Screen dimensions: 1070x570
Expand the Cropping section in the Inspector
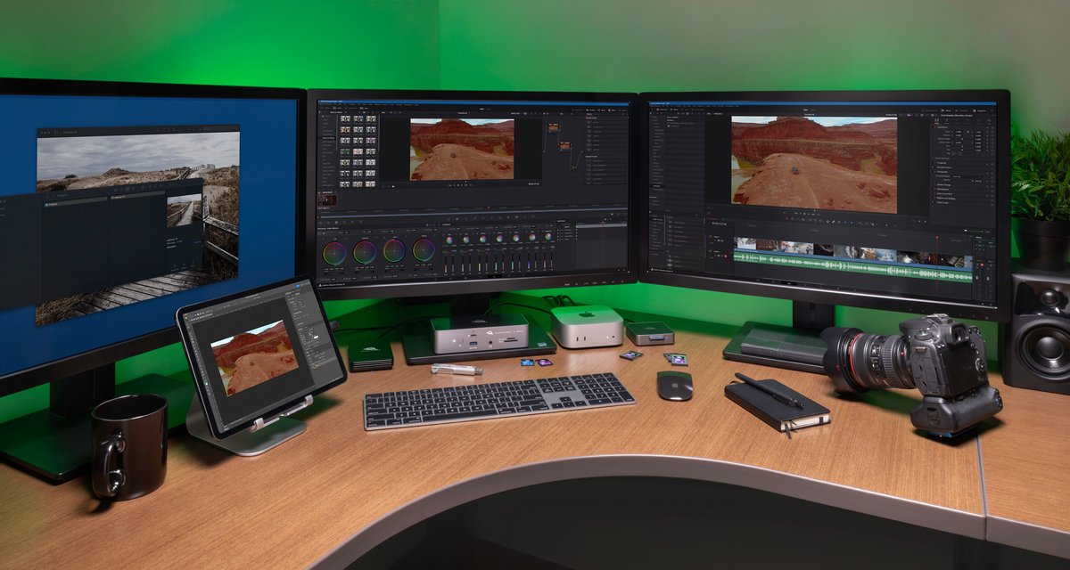click(942, 163)
